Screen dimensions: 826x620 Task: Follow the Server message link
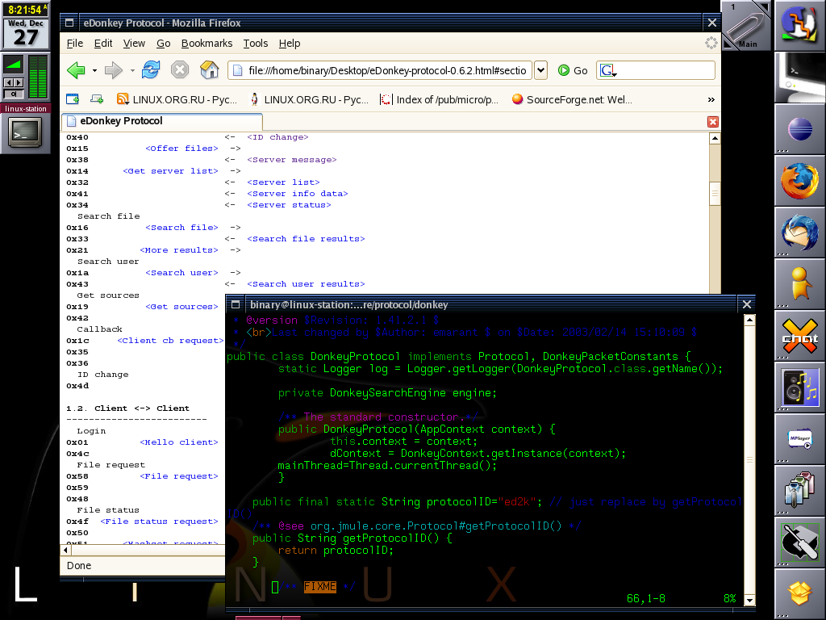click(x=292, y=160)
